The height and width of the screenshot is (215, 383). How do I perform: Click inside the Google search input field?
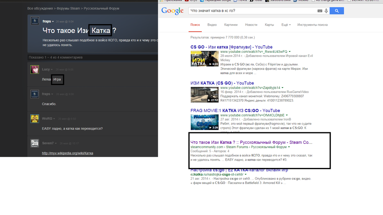click(253, 11)
